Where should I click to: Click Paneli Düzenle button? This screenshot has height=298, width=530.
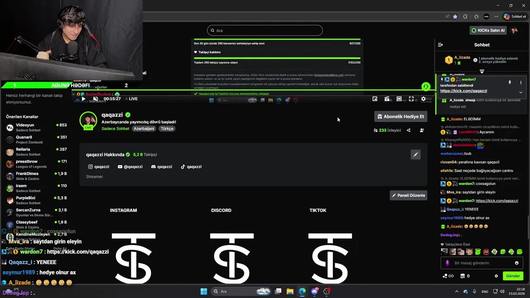[x=408, y=195]
